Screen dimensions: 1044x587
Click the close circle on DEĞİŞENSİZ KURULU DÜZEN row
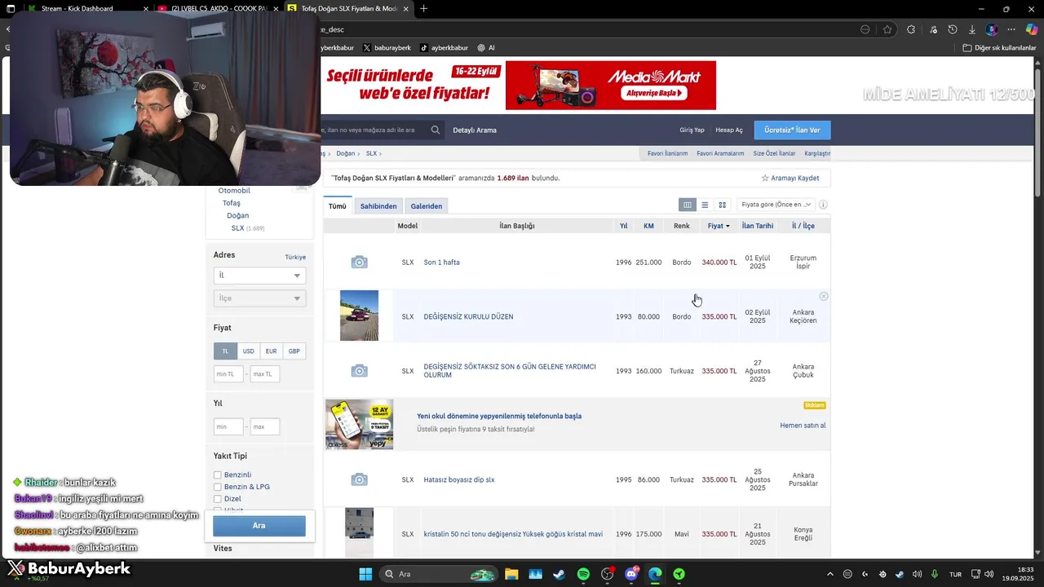pos(824,296)
